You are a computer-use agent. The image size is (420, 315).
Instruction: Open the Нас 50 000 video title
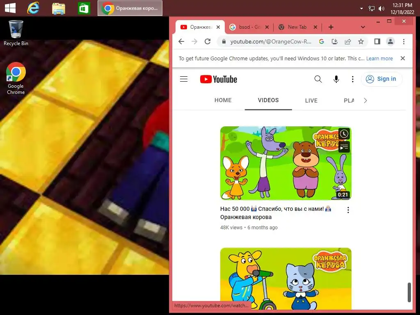pos(276,213)
